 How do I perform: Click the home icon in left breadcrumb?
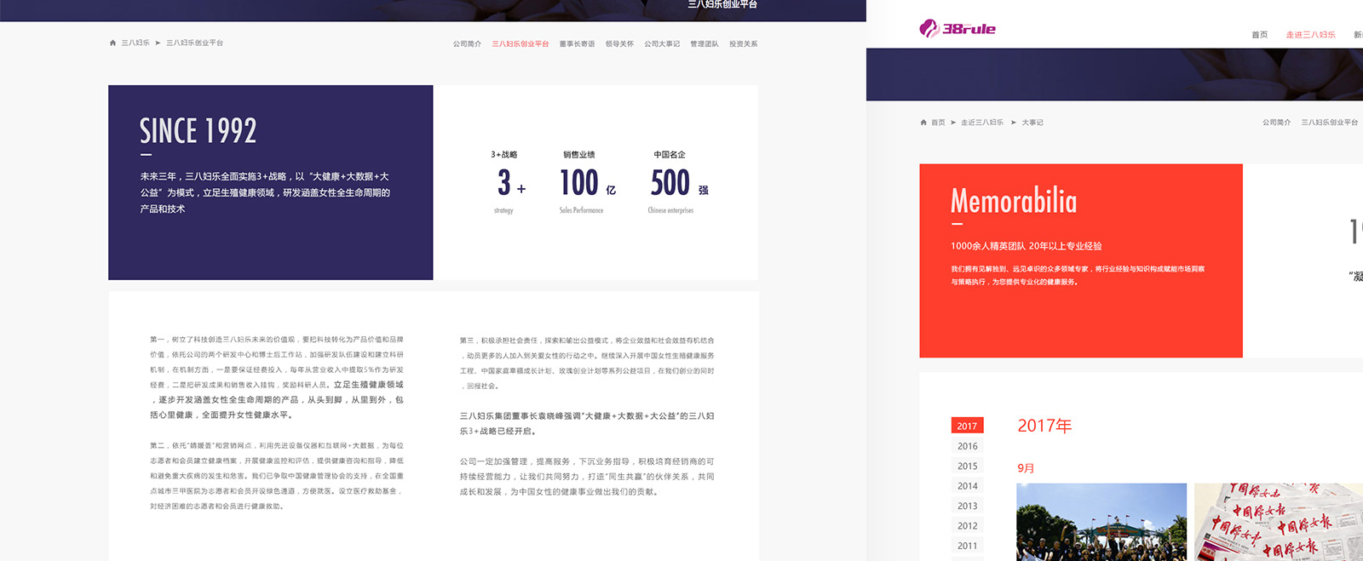[112, 43]
